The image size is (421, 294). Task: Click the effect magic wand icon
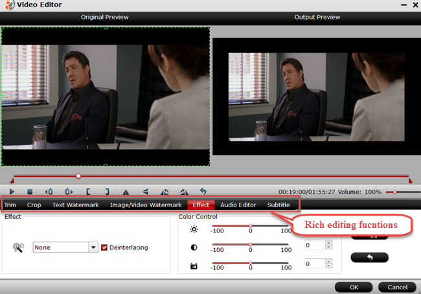point(18,247)
